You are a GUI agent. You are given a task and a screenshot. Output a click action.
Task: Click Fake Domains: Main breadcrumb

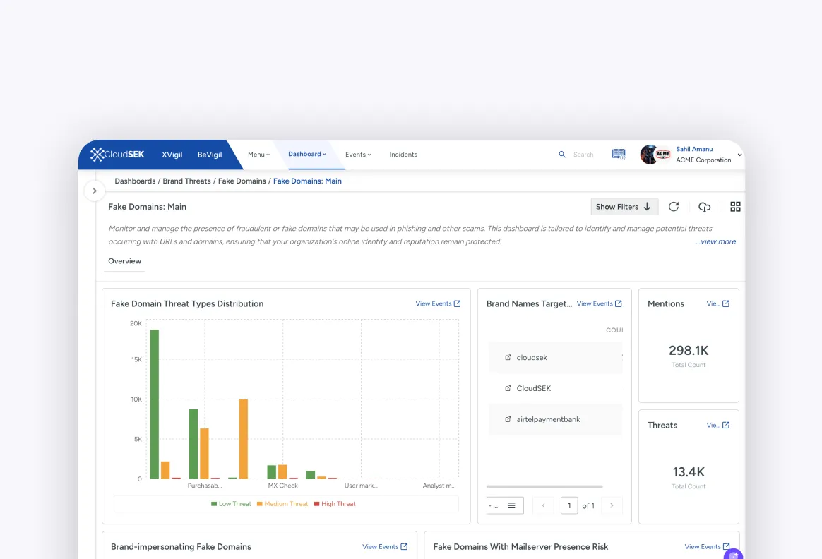point(307,181)
